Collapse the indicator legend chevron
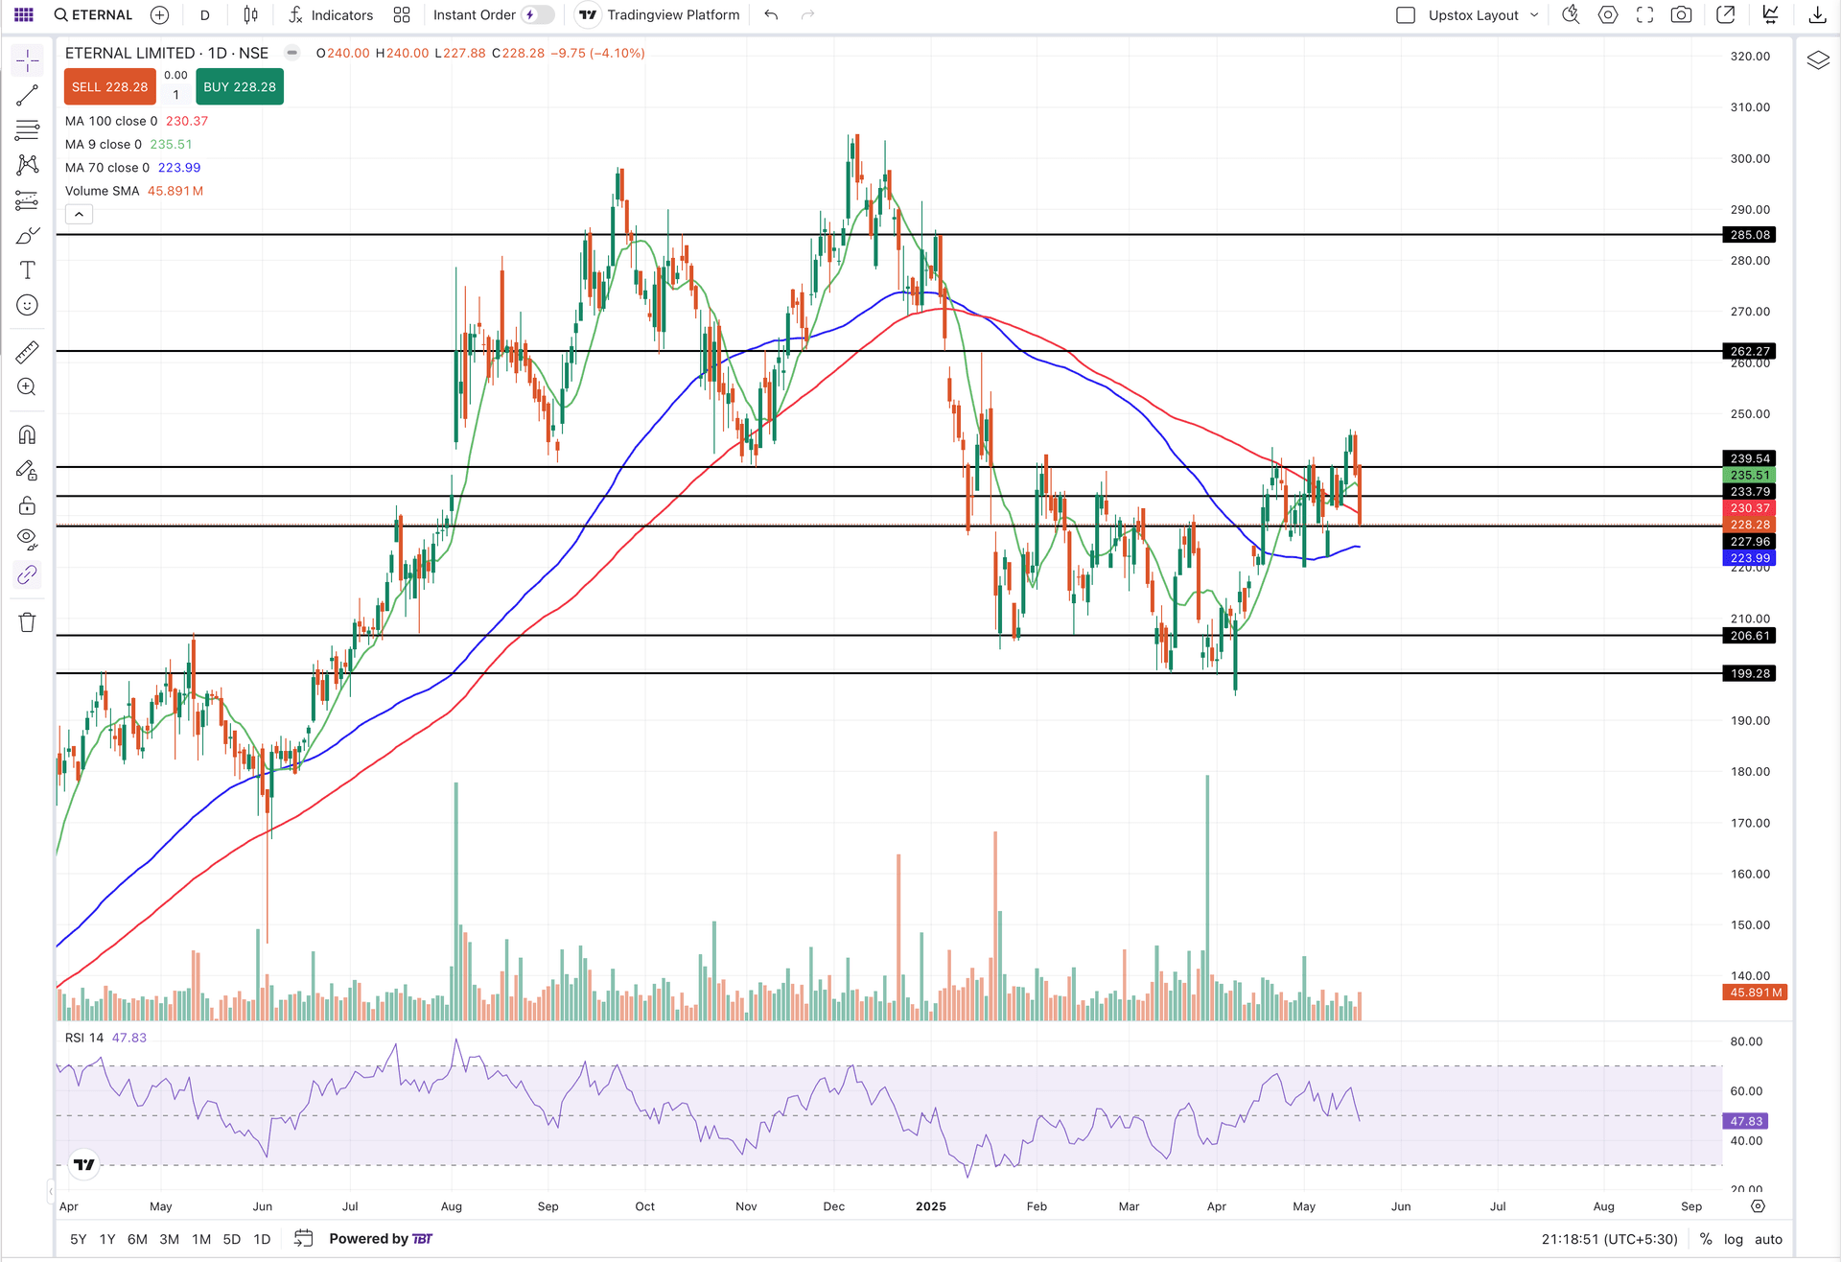 [x=79, y=215]
